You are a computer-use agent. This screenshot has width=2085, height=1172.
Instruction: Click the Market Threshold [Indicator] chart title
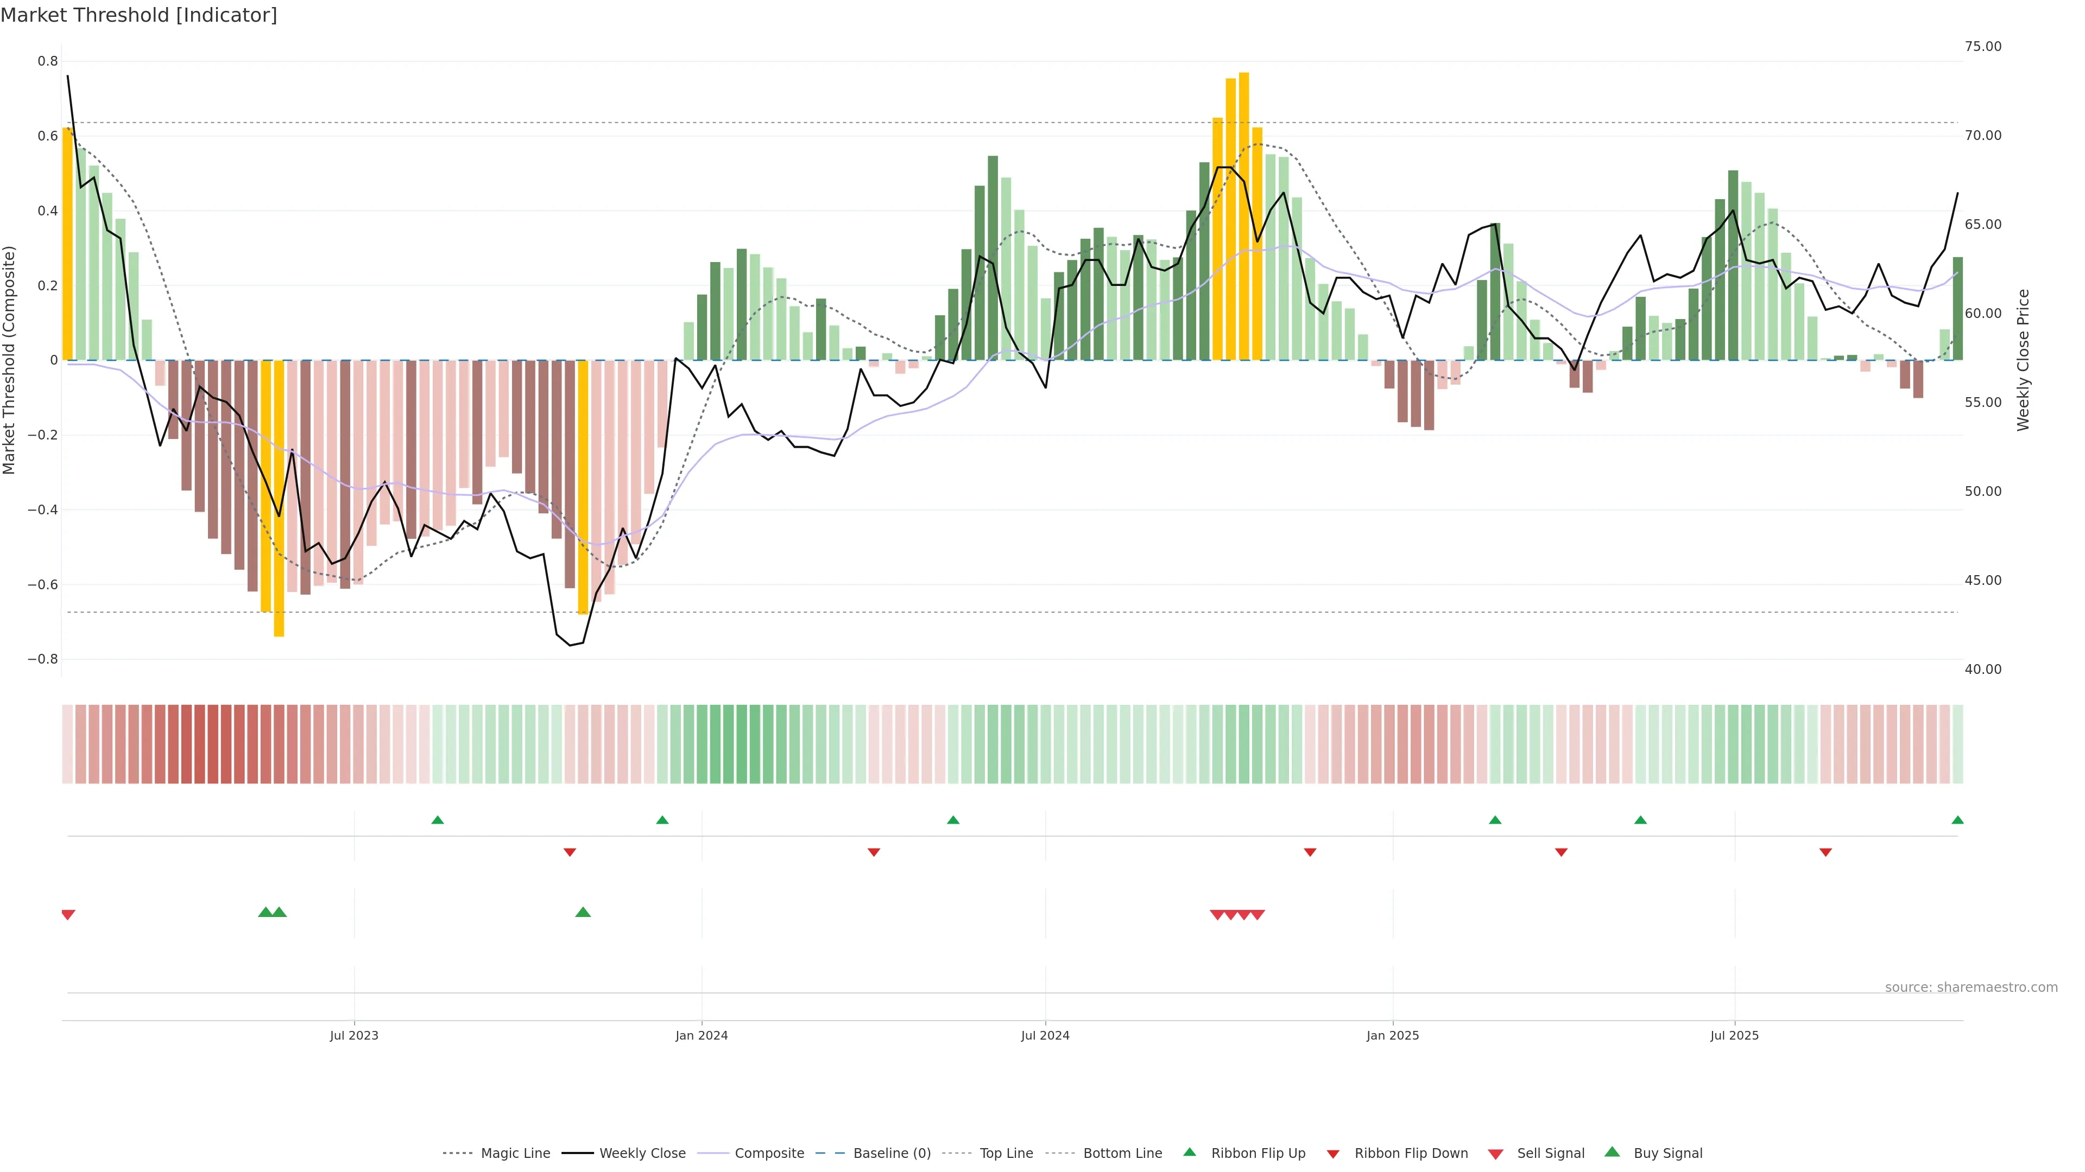[x=138, y=15]
